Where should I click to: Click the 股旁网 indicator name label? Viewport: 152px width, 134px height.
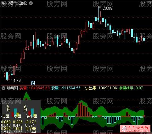click(12, 88)
